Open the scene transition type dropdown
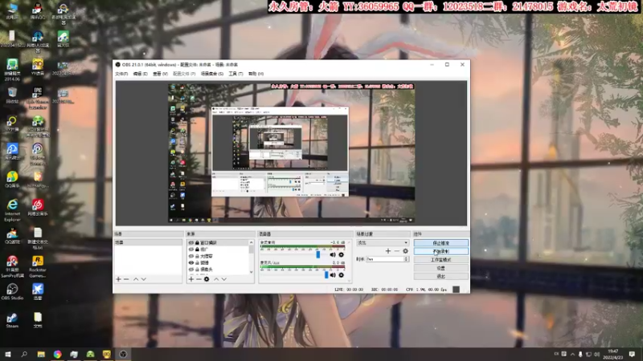Screen dimensions: 643x361 pos(383,243)
